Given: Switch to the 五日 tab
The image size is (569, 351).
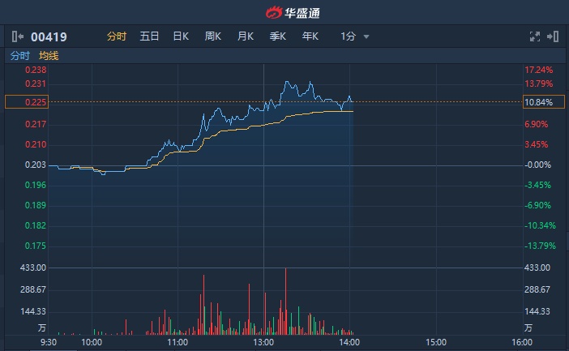Looking at the screenshot, I should 149,36.
